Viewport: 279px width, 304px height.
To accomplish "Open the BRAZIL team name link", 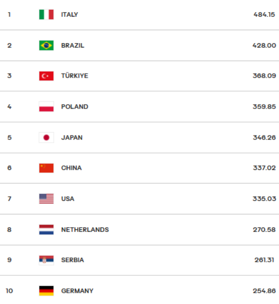I will (73, 46).
